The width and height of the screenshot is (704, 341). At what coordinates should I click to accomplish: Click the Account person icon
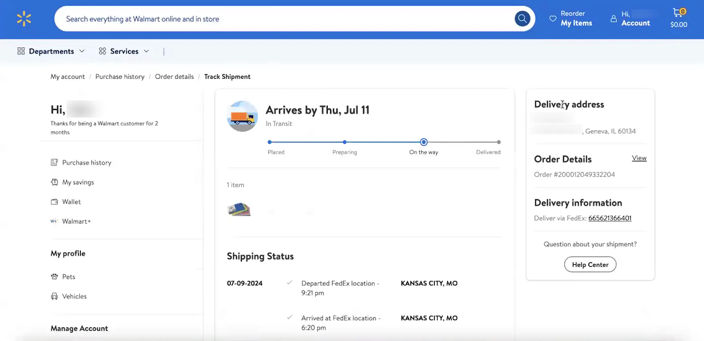(x=613, y=18)
